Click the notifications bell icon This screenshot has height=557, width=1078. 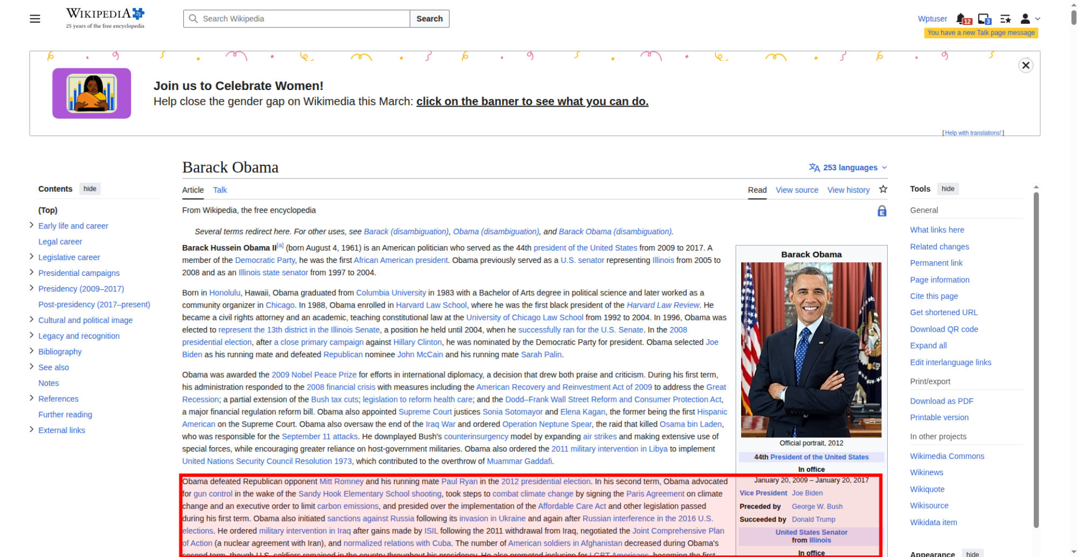[962, 19]
